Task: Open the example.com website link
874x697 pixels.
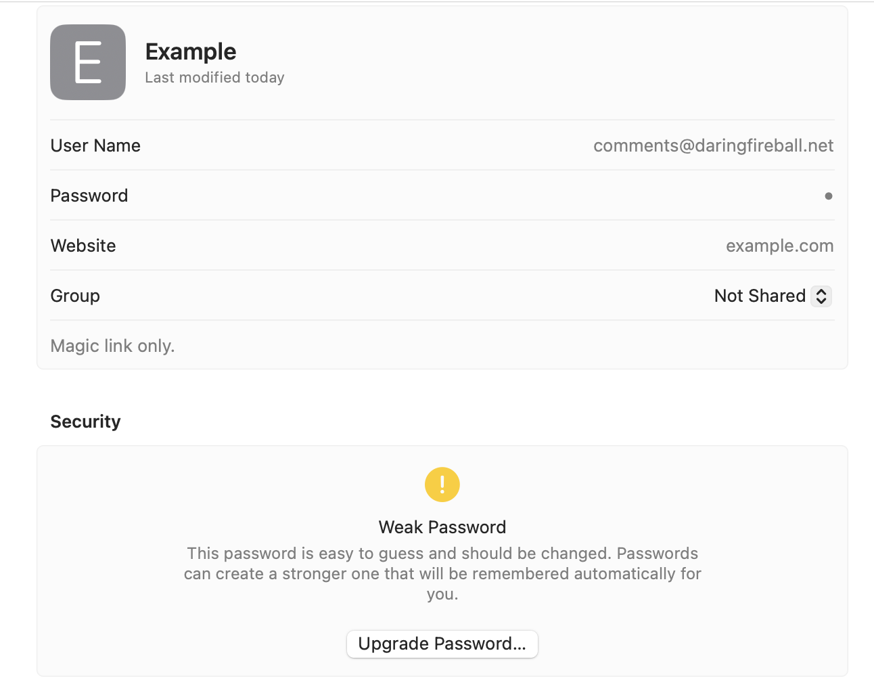Action: pyautogui.click(x=779, y=246)
